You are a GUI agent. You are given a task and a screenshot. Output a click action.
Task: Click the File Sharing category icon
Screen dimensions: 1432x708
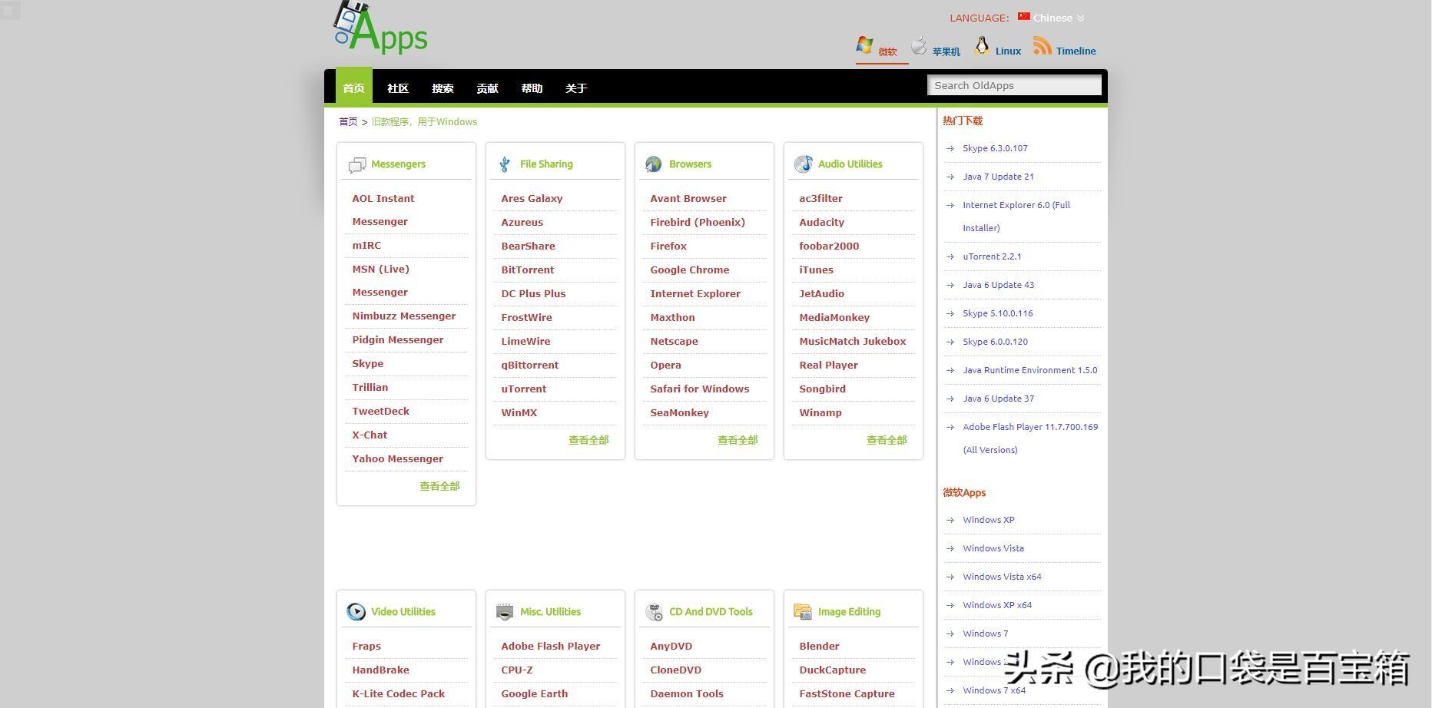point(505,164)
